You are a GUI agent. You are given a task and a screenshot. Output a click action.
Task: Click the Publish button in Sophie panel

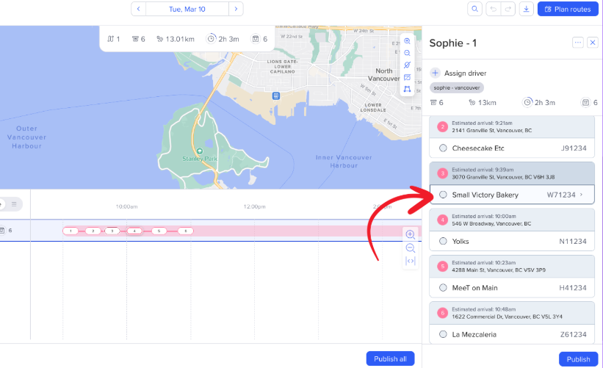578,358
